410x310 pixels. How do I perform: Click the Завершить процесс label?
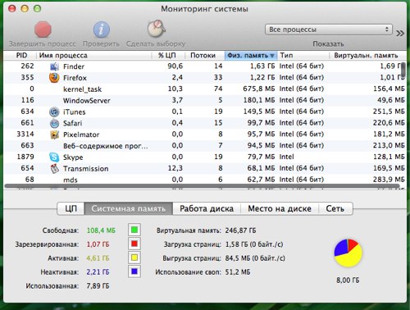coord(42,43)
